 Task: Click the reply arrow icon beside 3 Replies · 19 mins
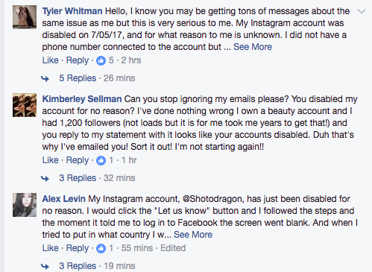(45, 266)
